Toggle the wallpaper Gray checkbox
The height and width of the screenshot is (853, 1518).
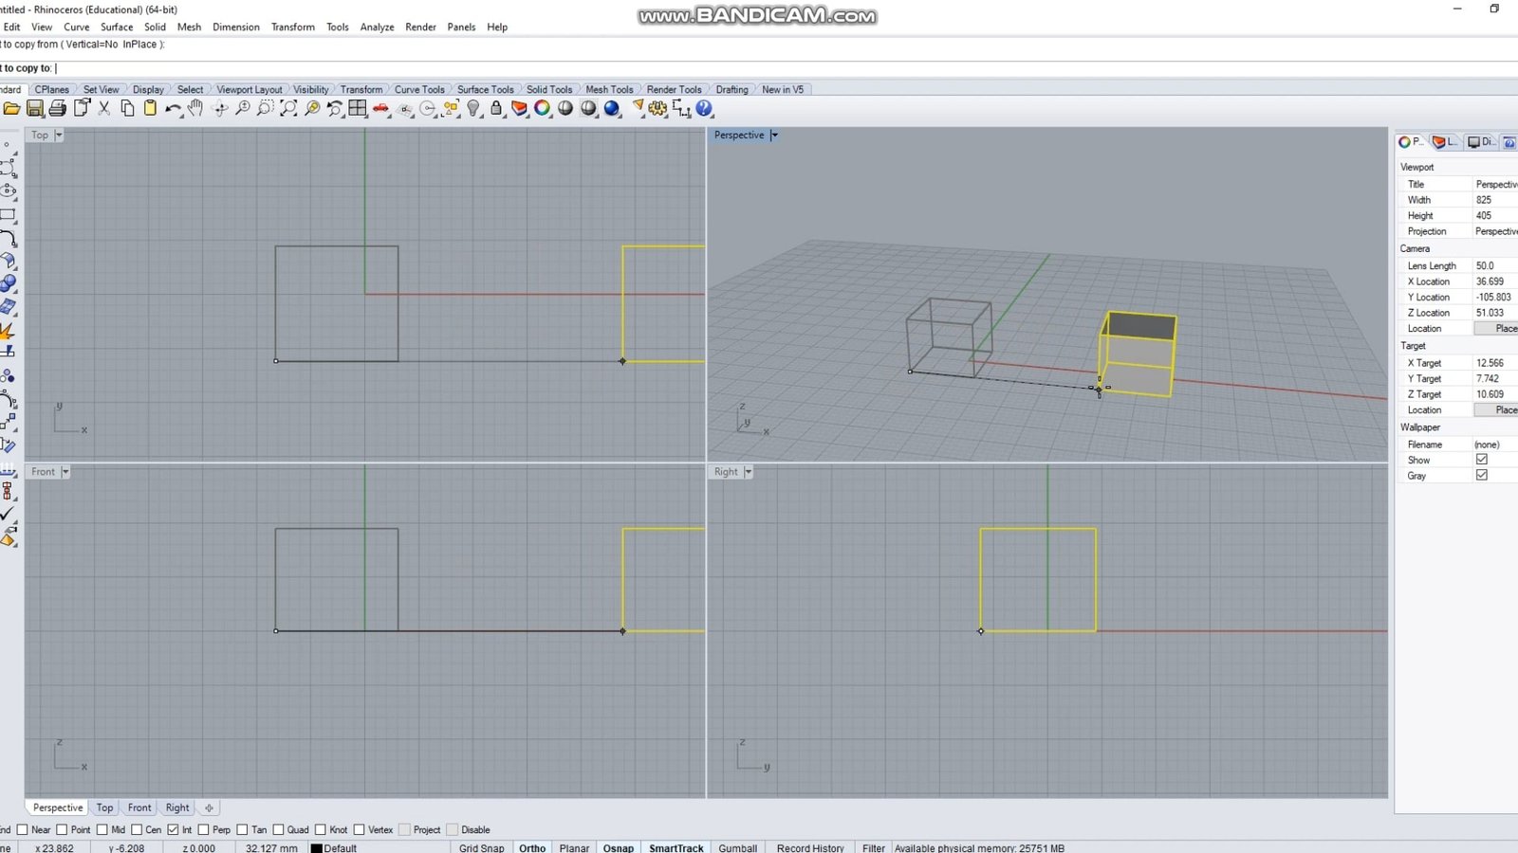[1482, 475]
